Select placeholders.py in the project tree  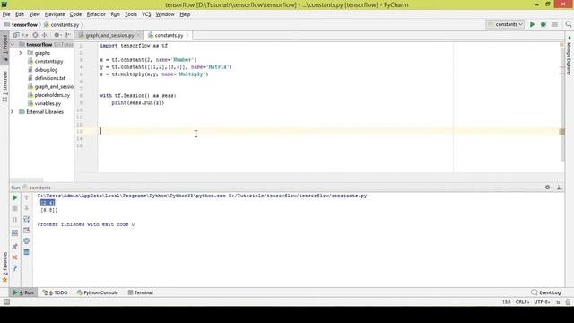(x=52, y=95)
